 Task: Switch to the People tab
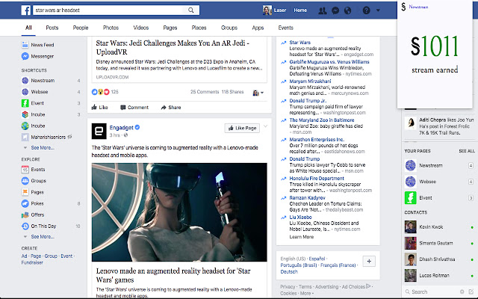pos(81,28)
